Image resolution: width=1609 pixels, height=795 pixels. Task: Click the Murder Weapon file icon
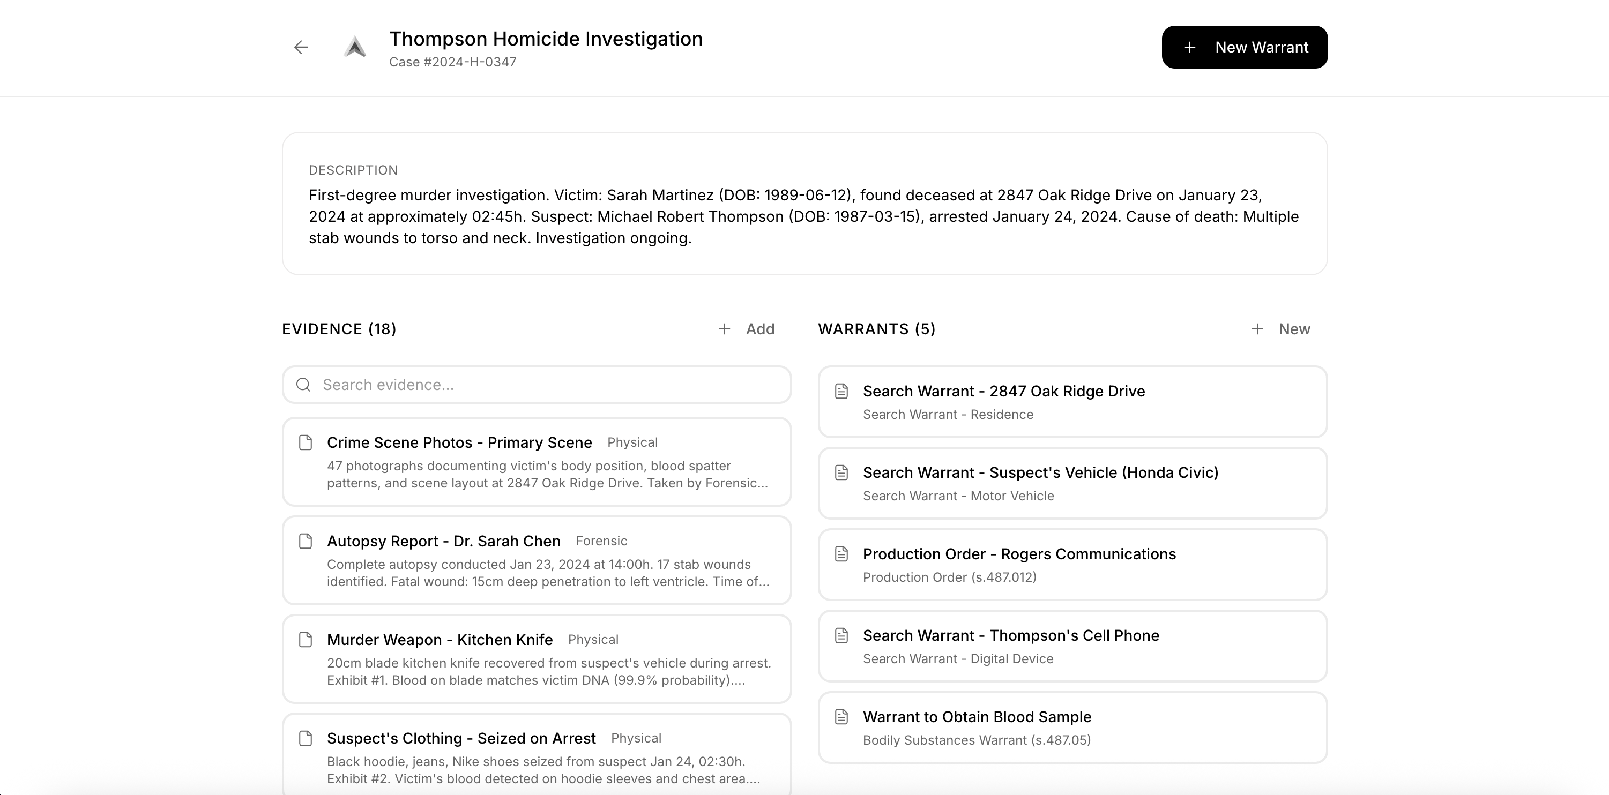pos(306,640)
